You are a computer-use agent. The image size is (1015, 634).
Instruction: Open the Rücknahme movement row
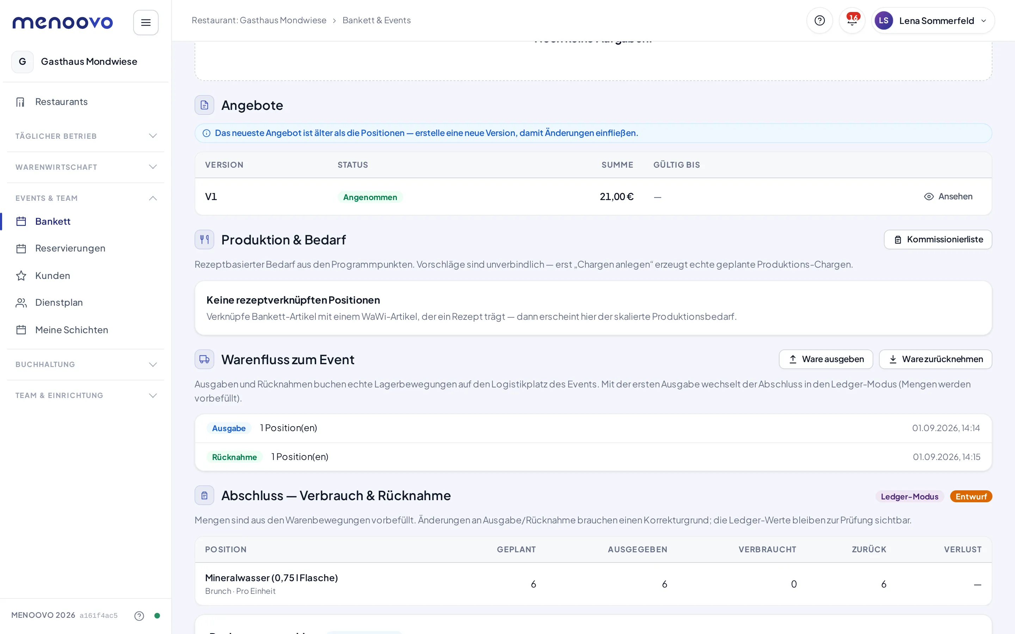pyautogui.click(x=593, y=457)
